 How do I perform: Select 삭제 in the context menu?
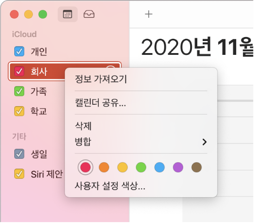click(x=141, y=126)
